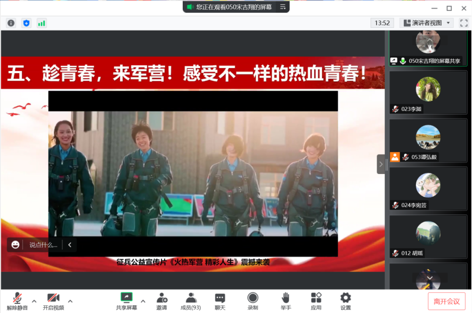Viewport: 472px width, 313px height.
Task: Collapse the participant side panel arrow
Action: tap(381, 164)
